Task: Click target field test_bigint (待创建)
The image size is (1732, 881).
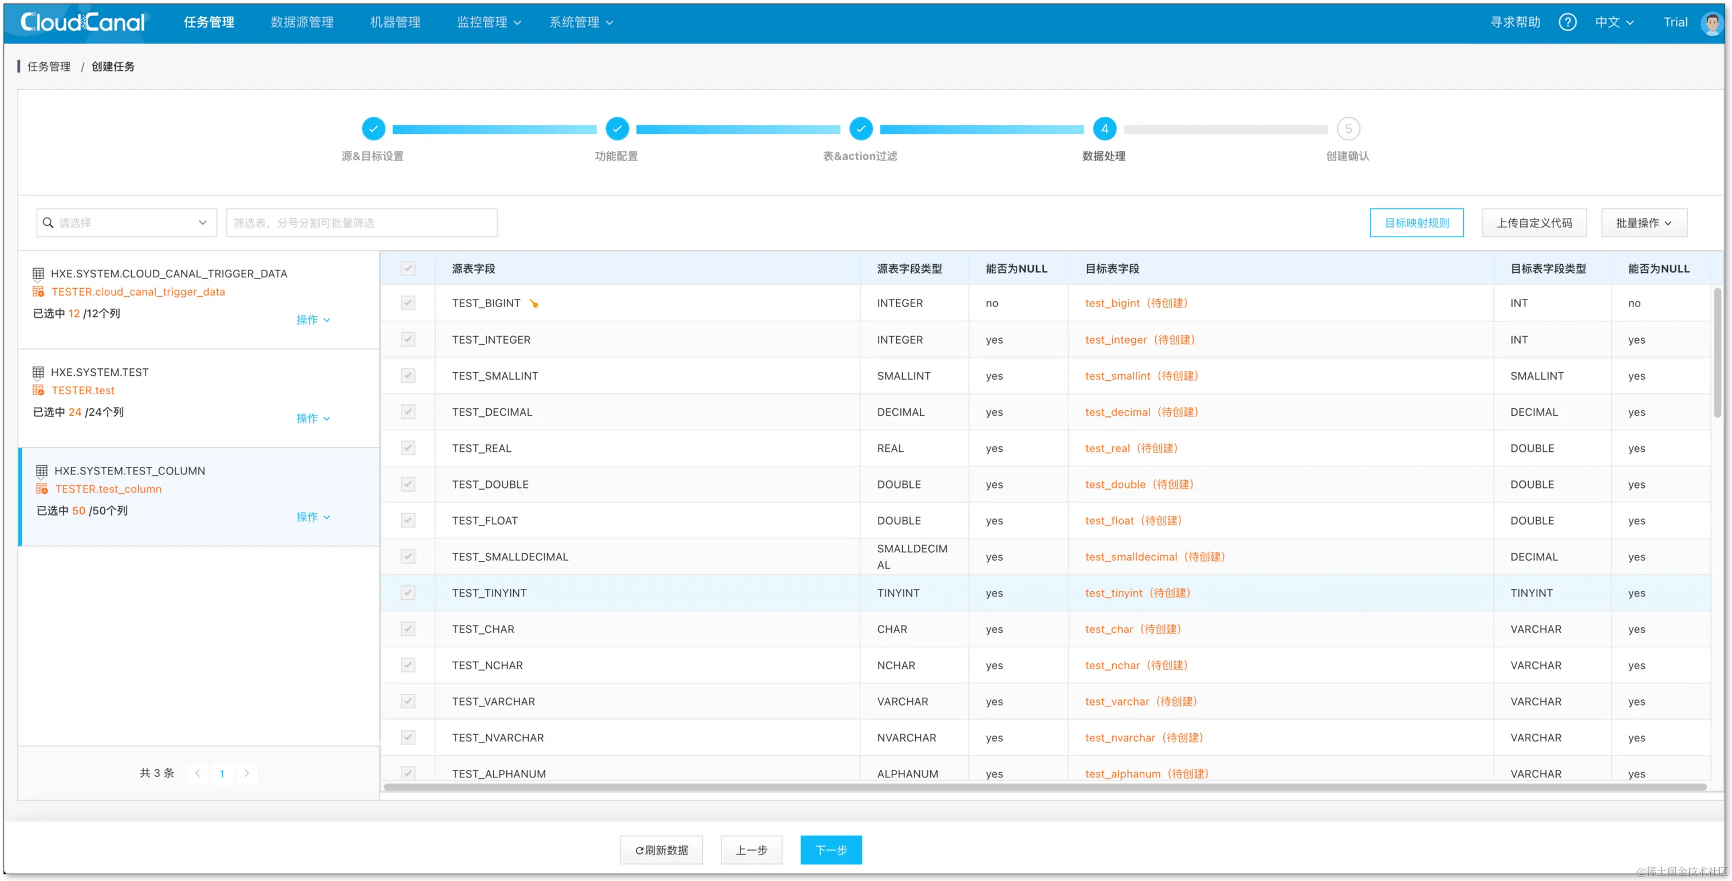Action: pyautogui.click(x=1136, y=303)
